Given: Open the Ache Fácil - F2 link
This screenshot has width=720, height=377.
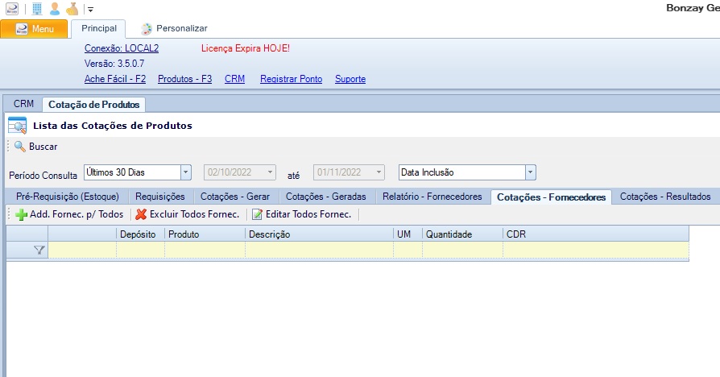Looking at the screenshot, I should click(115, 79).
